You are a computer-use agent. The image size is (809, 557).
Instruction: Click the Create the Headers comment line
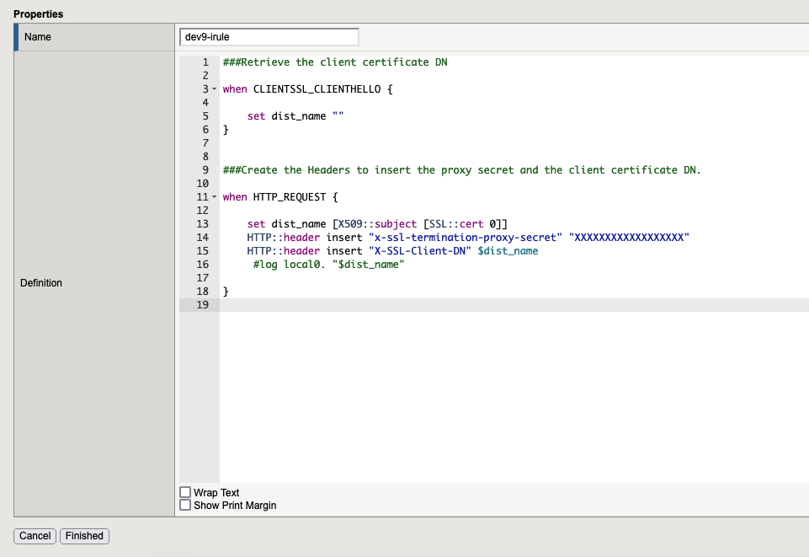(461, 170)
